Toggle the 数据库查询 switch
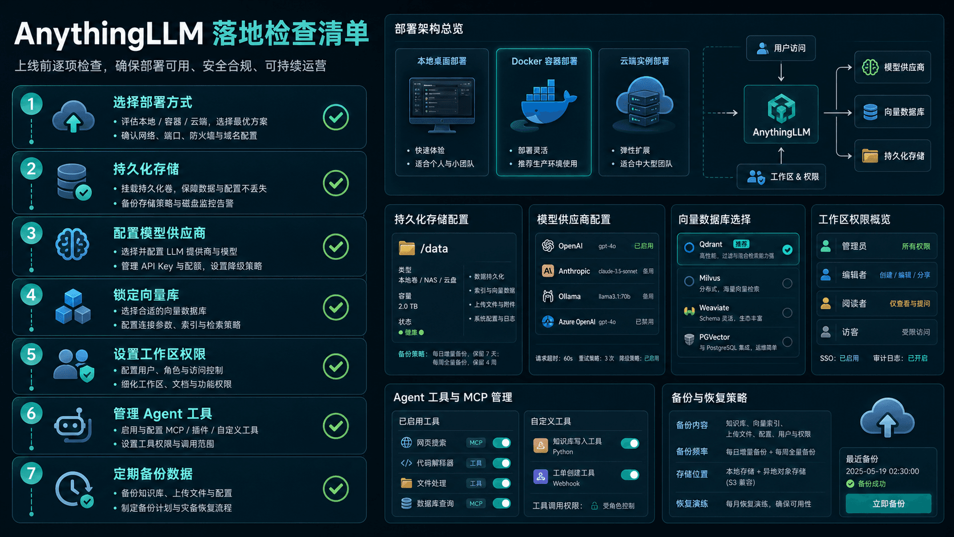 pyautogui.click(x=502, y=503)
